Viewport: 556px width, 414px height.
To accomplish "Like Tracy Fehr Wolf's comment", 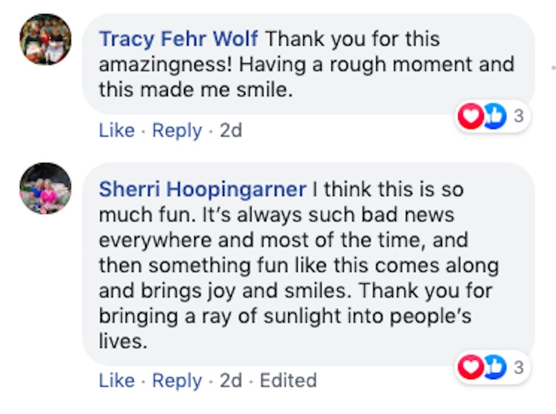I will 116,131.
